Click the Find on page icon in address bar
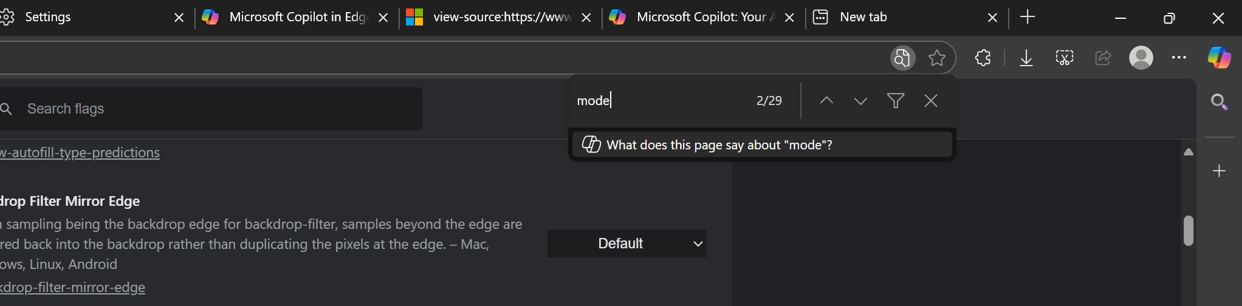This screenshot has width=1242, height=306. (x=902, y=58)
